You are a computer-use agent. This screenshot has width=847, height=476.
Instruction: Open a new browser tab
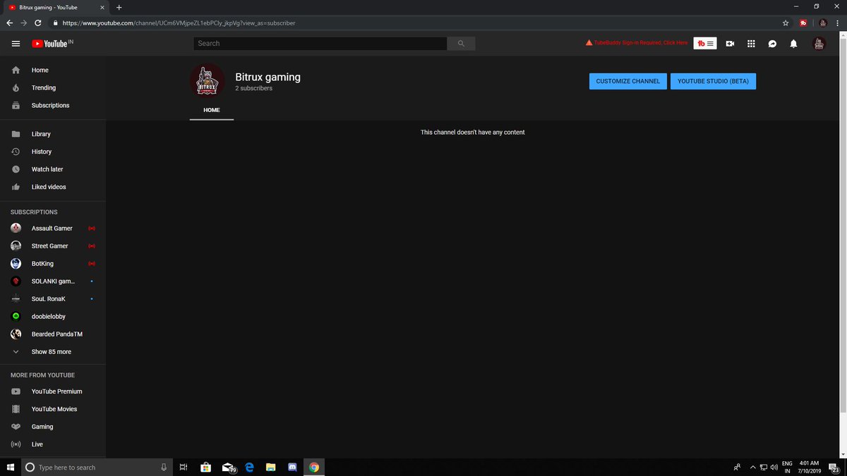[x=119, y=7]
